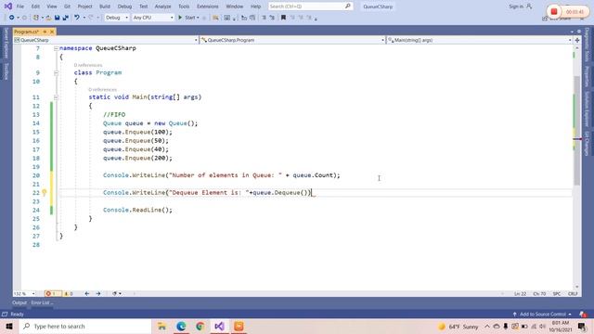
Task: Click the //FIFO comment line
Action: point(114,114)
